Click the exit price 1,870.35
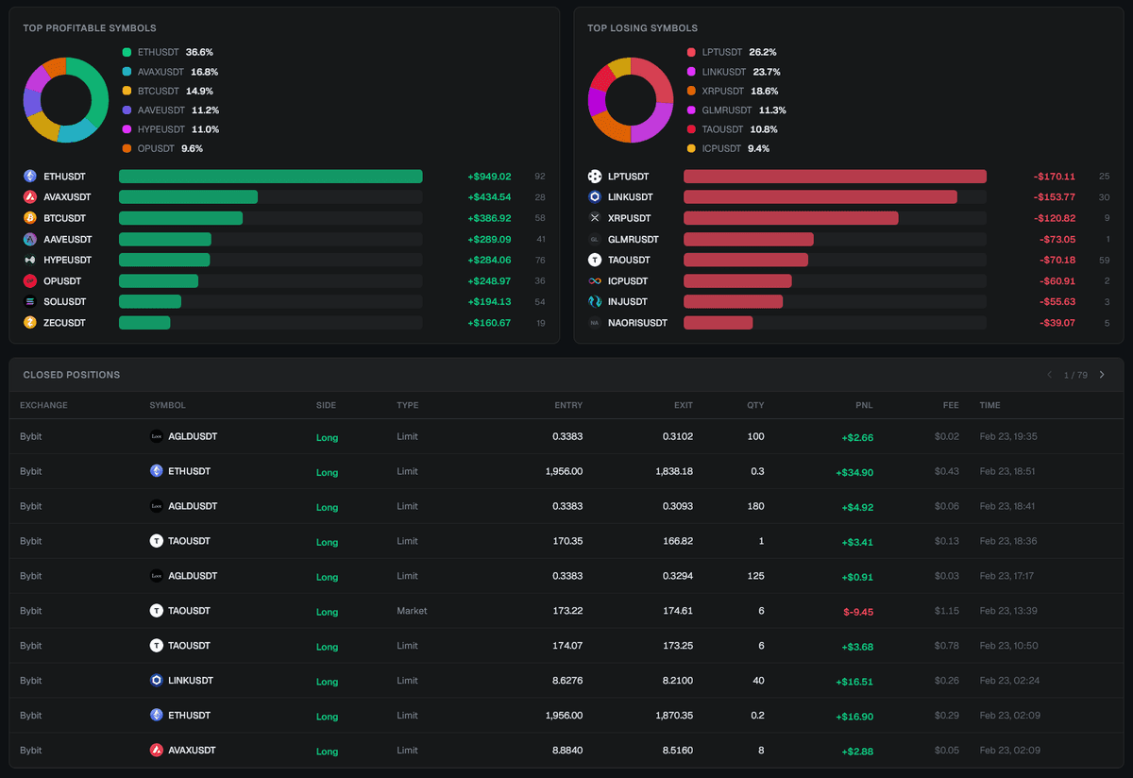 tap(674, 716)
